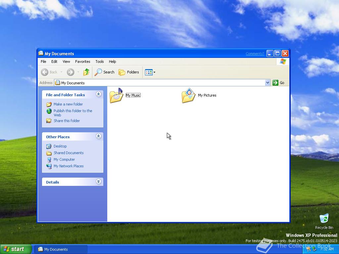Maximize the My Documents window
Image resolution: width=339 pixels, height=254 pixels.
278,53
